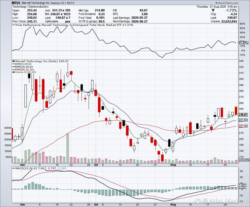
Task: Click the Last Earnings date 2026-05-27
Action: (139, 18)
